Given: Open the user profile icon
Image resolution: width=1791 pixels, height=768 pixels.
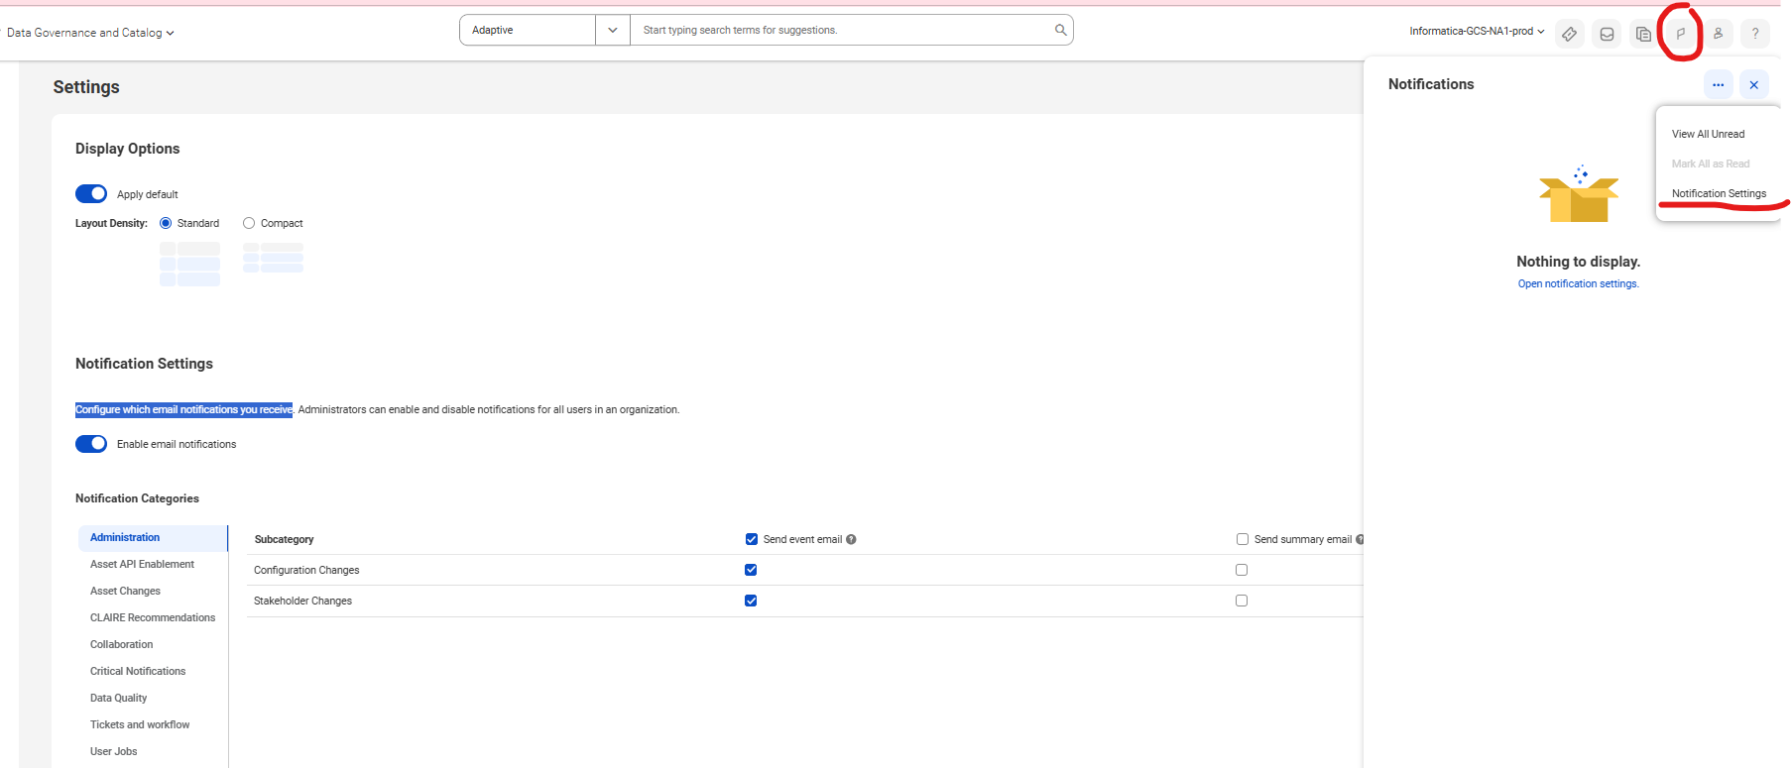Looking at the screenshot, I should click(1718, 34).
